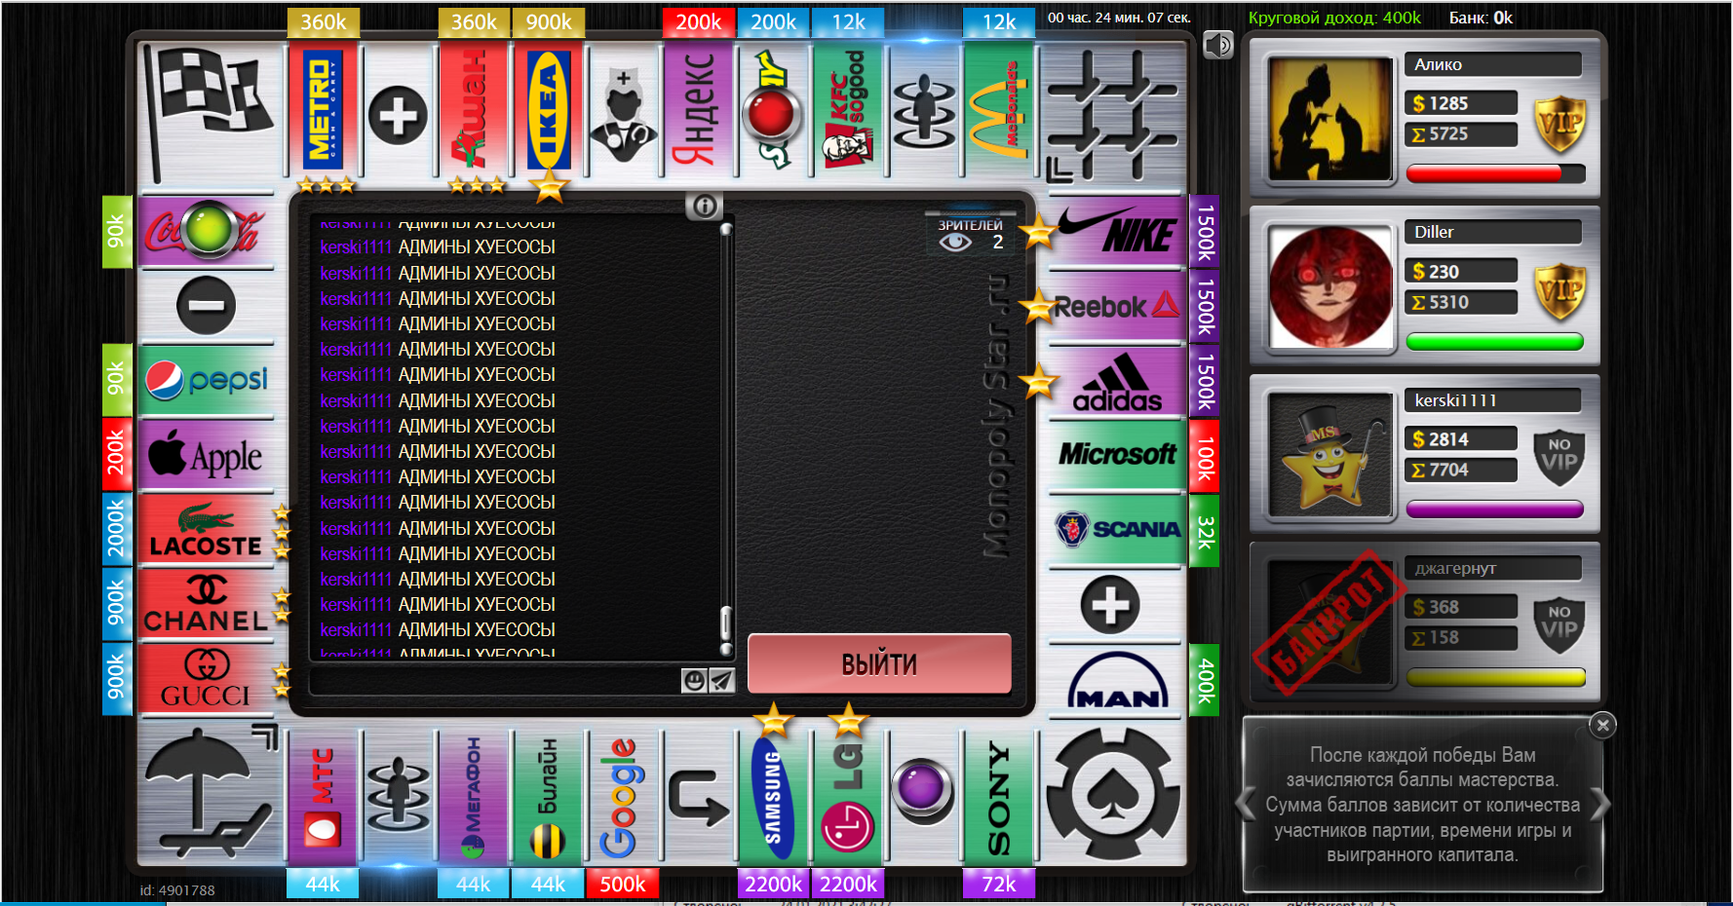Click the spectators eye icon
The image size is (1733, 906).
[x=955, y=242]
